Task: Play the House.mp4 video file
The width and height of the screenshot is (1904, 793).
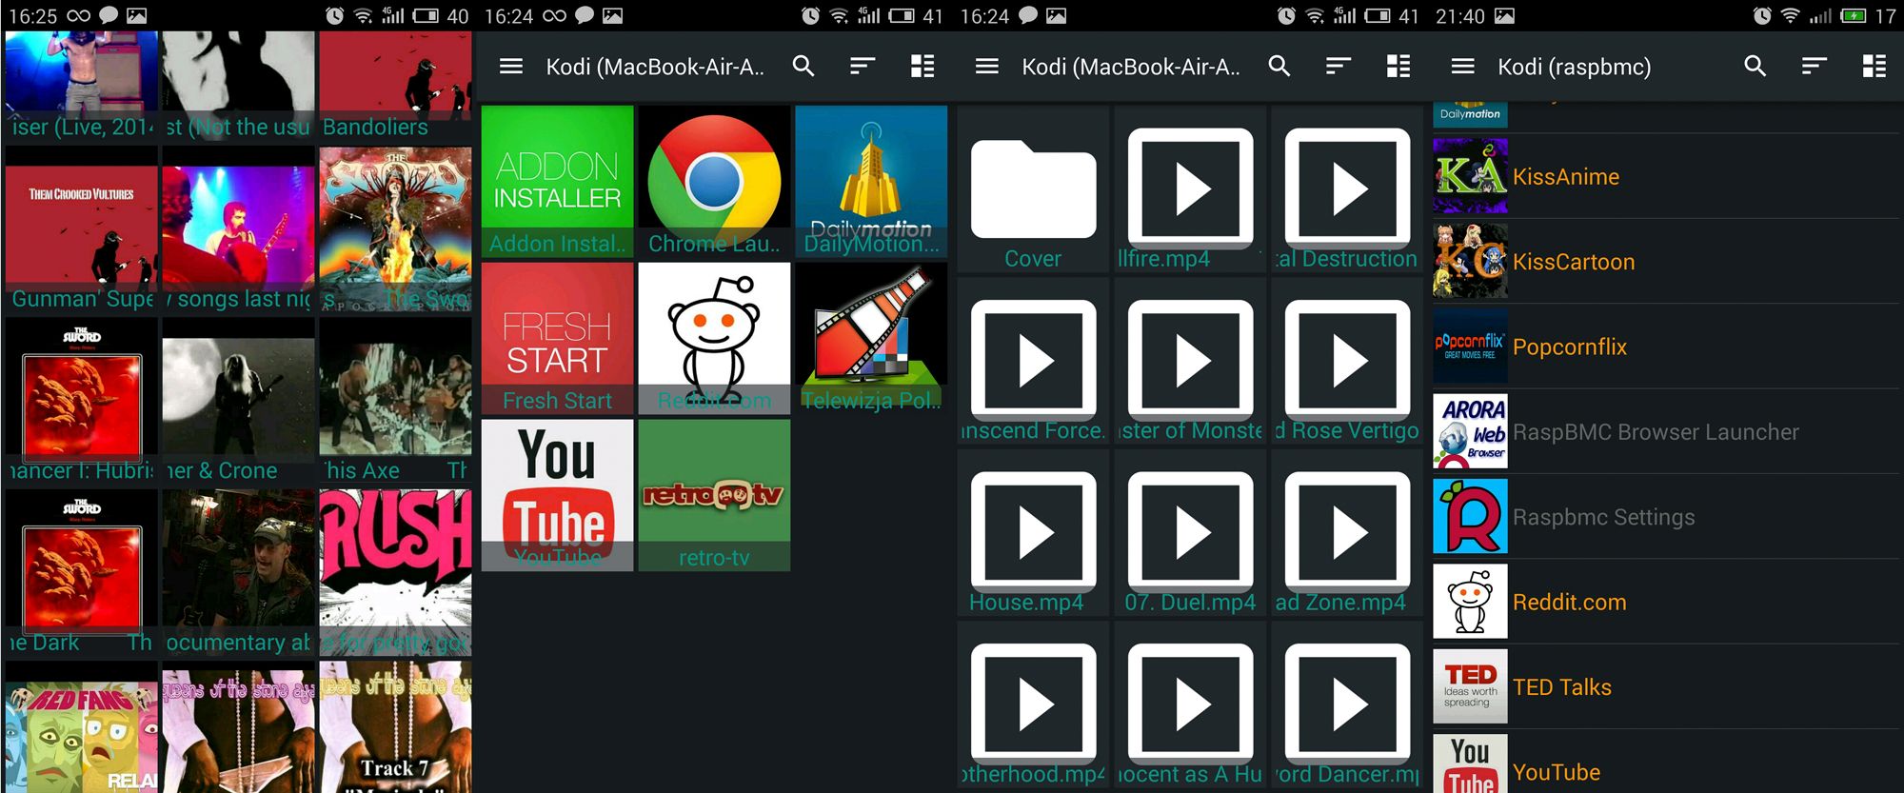Action: pyautogui.click(x=1033, y=533)
